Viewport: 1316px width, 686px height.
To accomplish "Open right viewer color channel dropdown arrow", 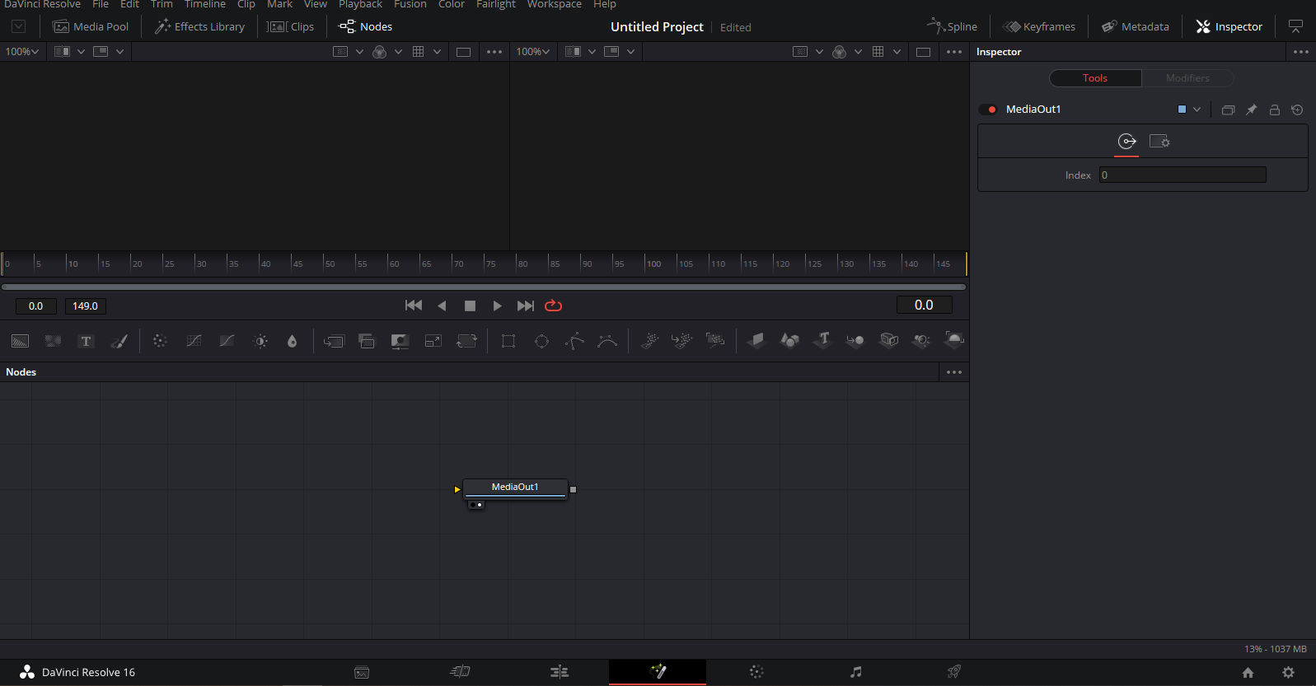I will click(x=858, y=51).
